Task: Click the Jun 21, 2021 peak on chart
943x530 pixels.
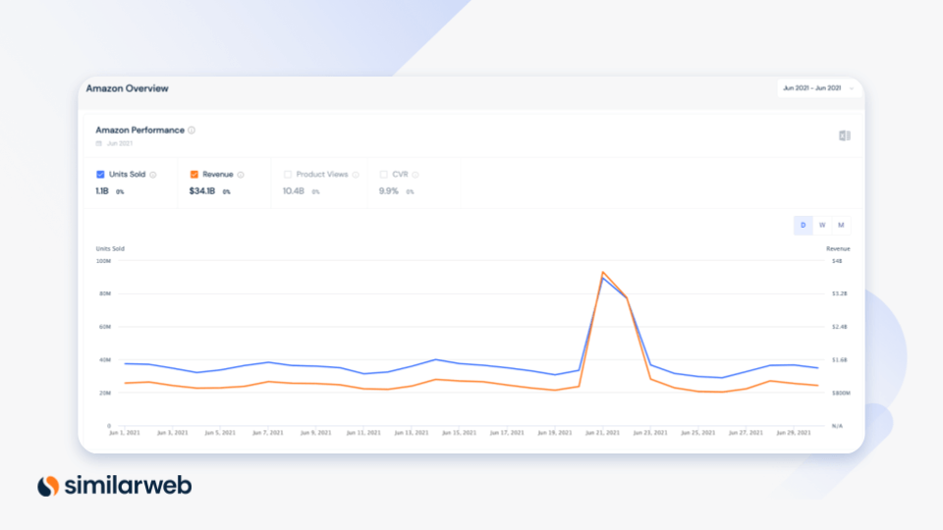Action: [602, 273]
